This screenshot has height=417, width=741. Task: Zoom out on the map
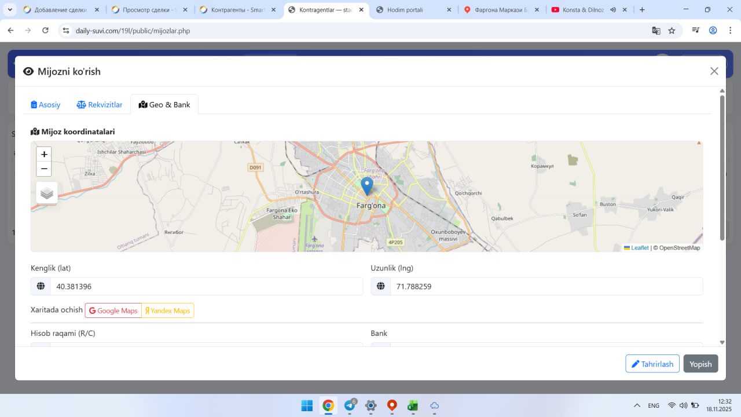(44, 169)
